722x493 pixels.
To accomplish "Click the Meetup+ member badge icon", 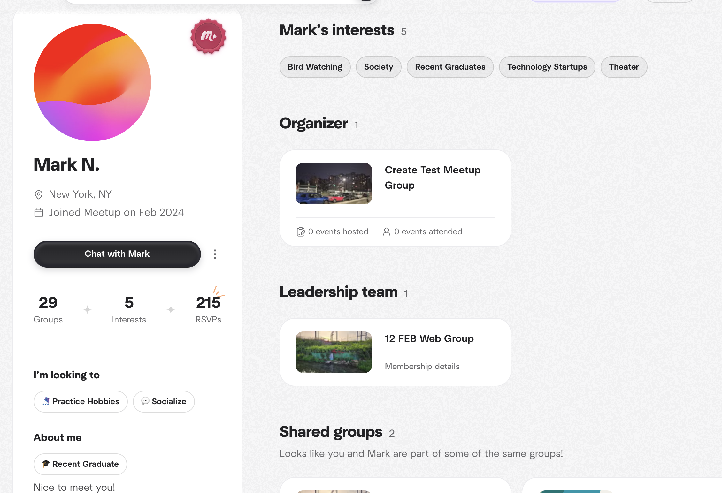I will [208, 36].
